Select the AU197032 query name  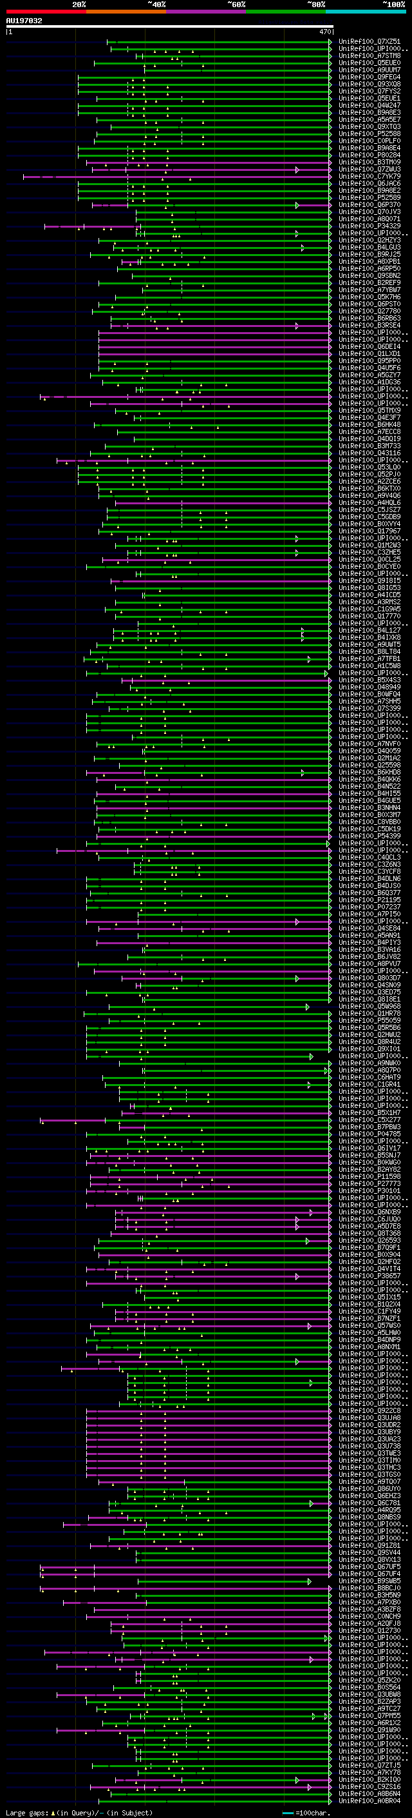(x=24, y=21)
